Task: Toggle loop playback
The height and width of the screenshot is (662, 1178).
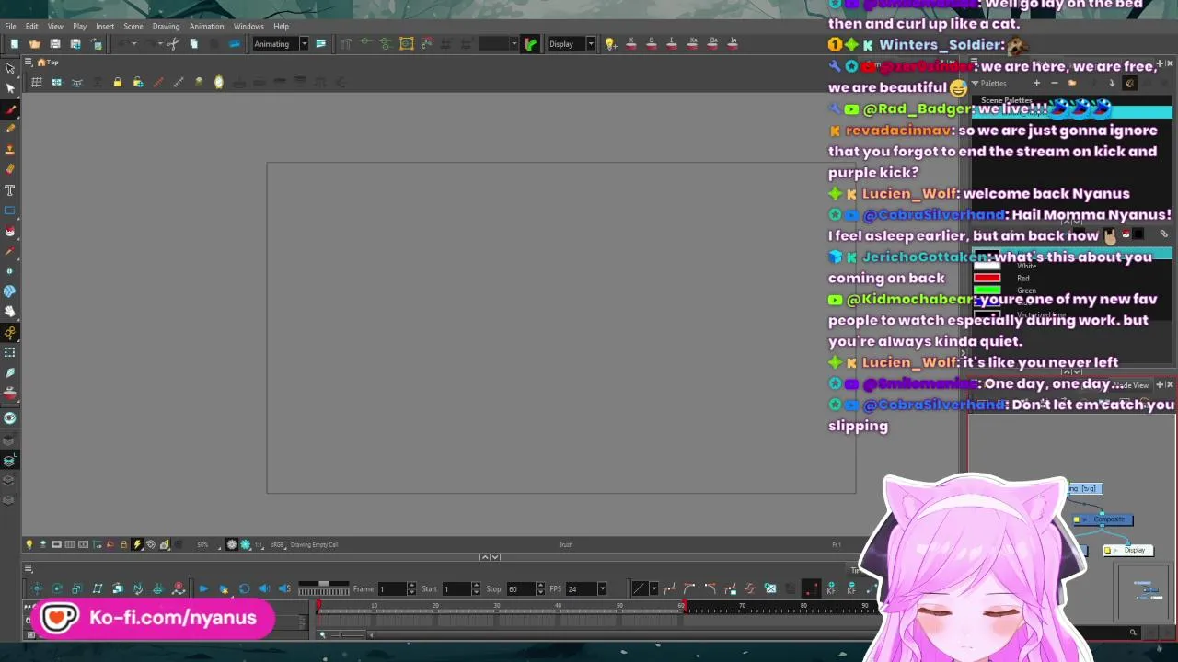Action: (244, 588)
